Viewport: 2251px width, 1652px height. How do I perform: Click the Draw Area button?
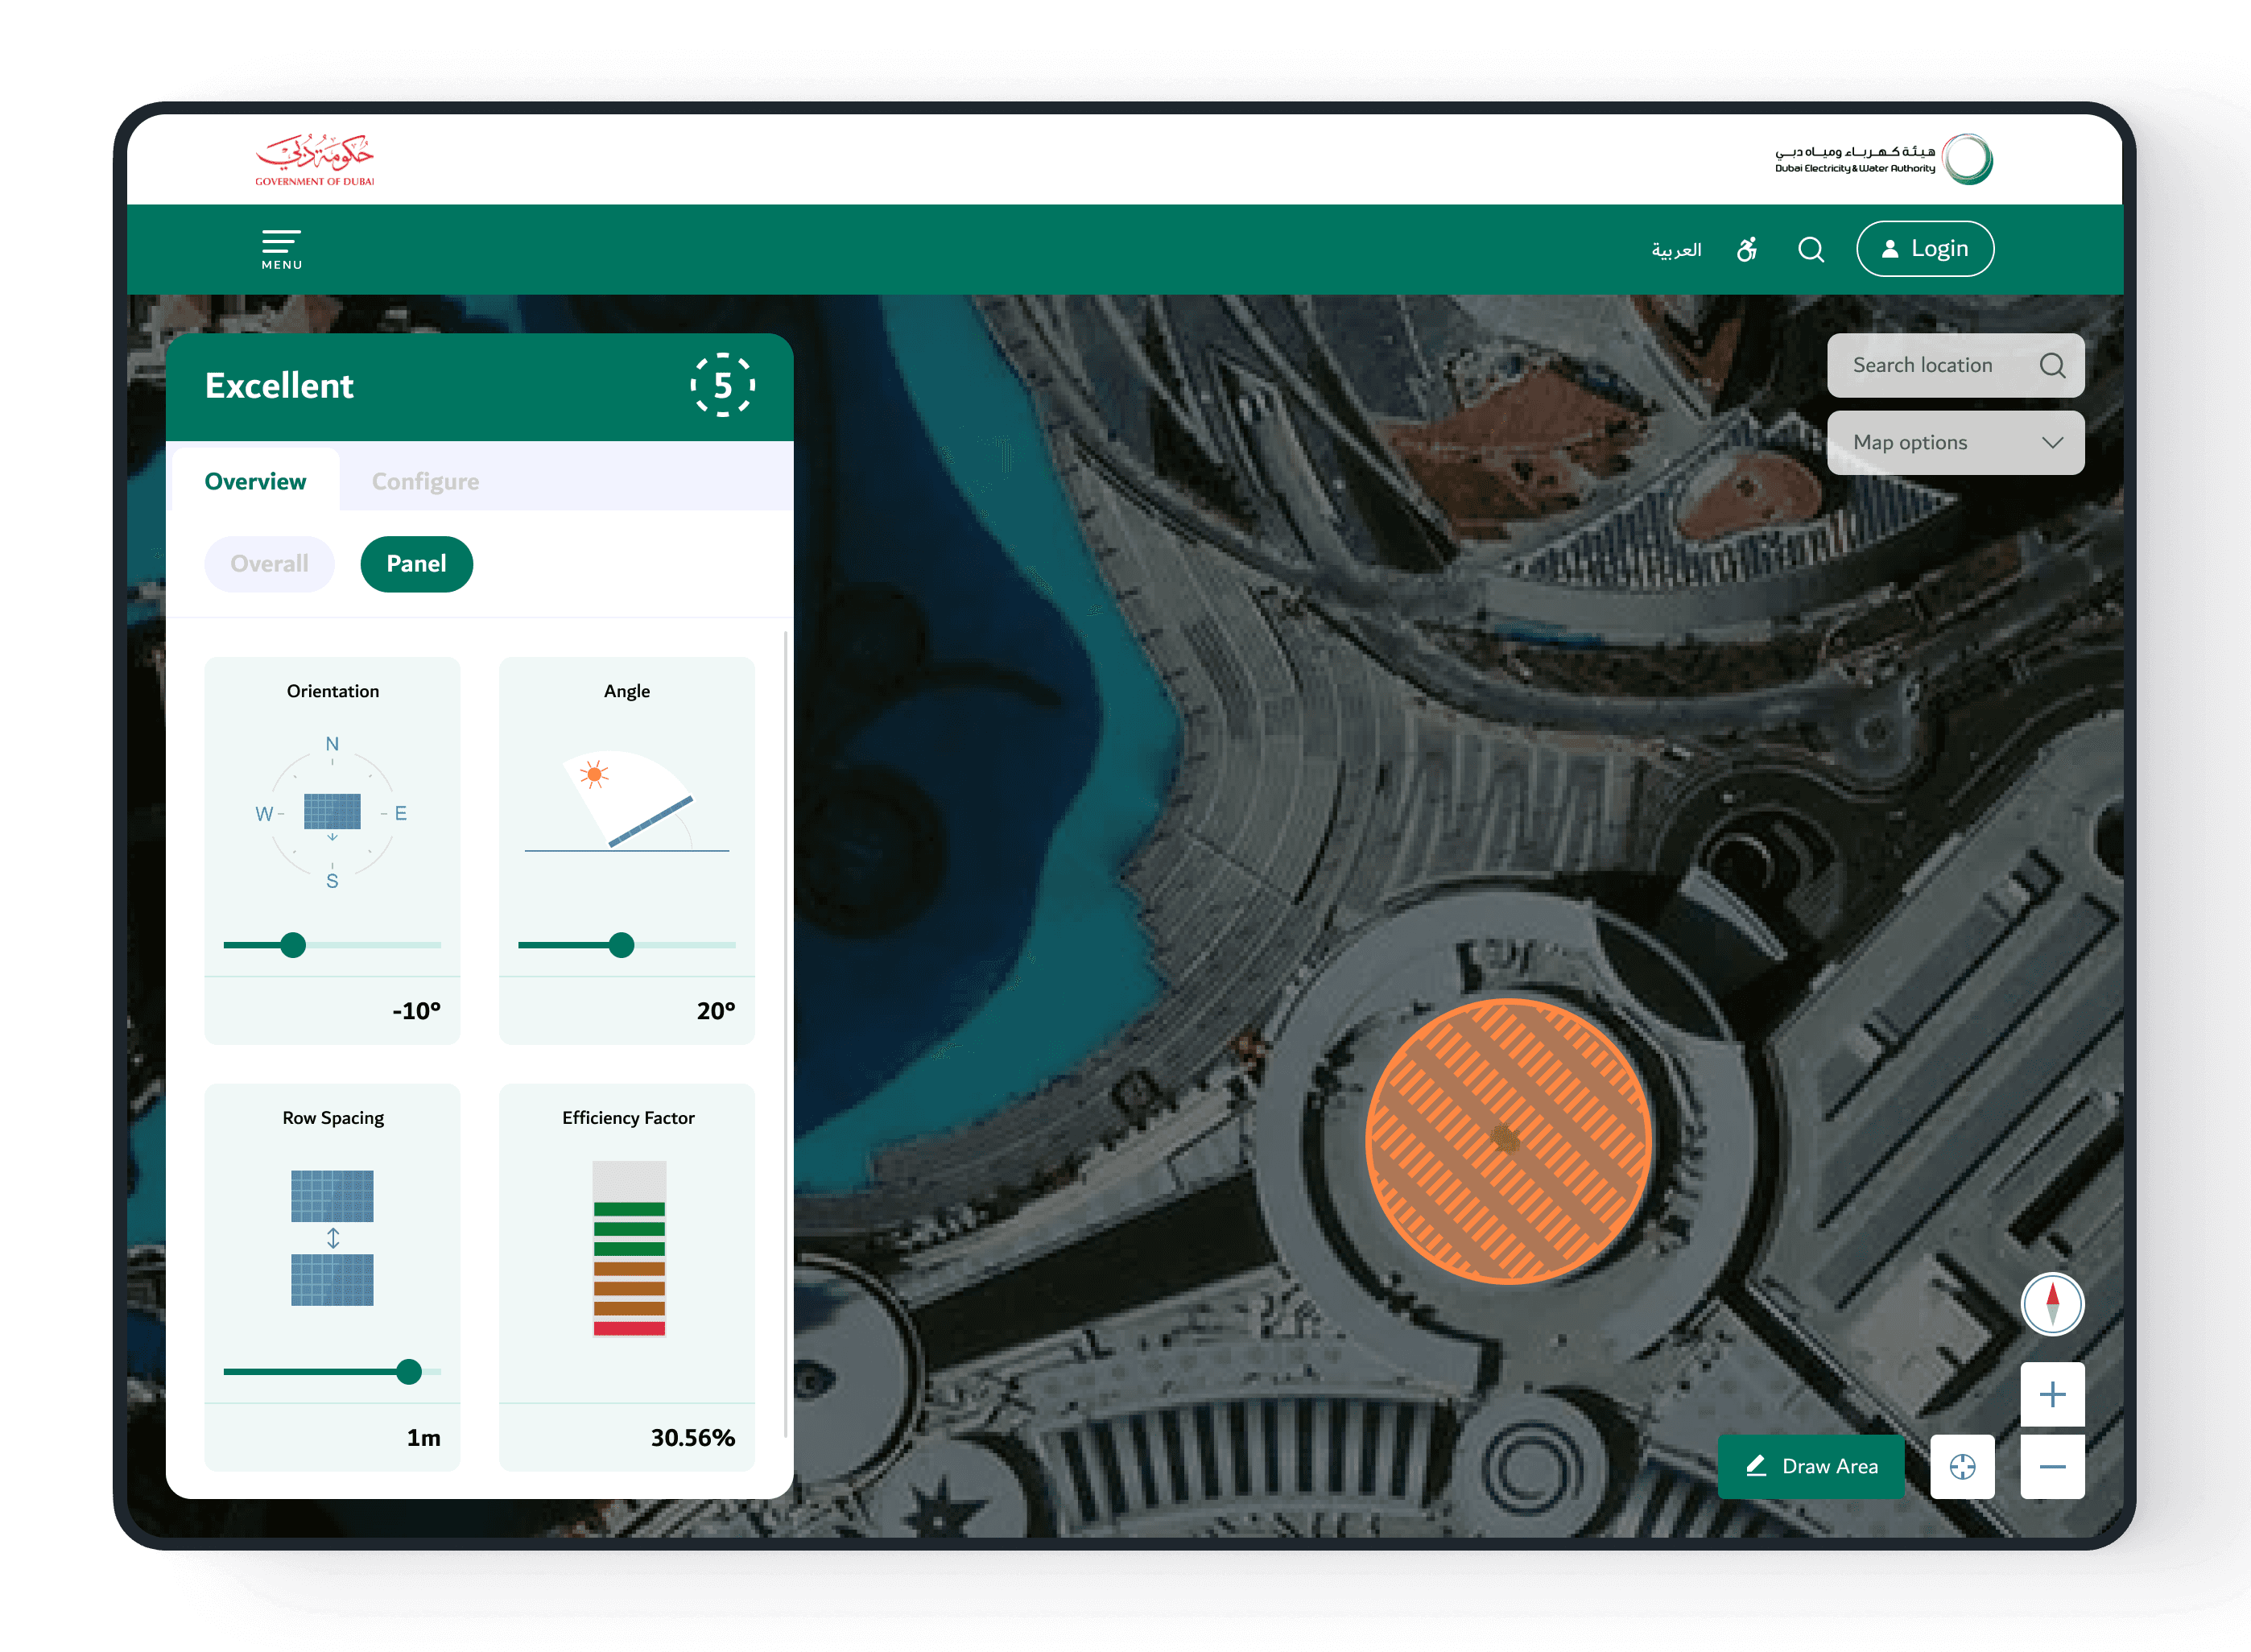1811,1466
